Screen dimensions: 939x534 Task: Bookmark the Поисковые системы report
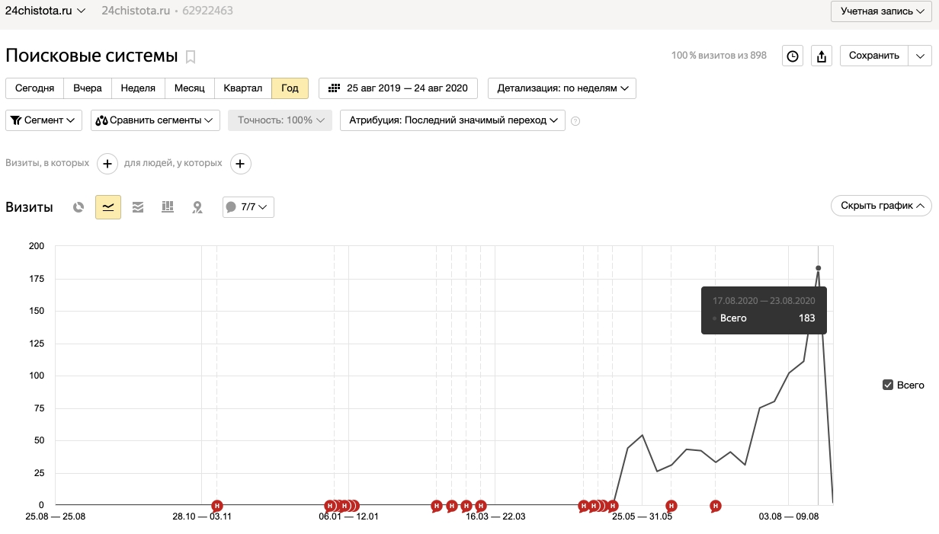pos(191,56)
